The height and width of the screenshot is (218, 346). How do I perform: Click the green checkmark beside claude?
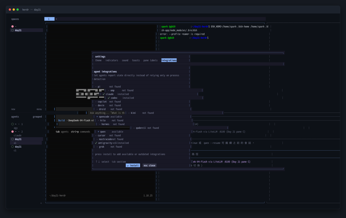[103, 94]
